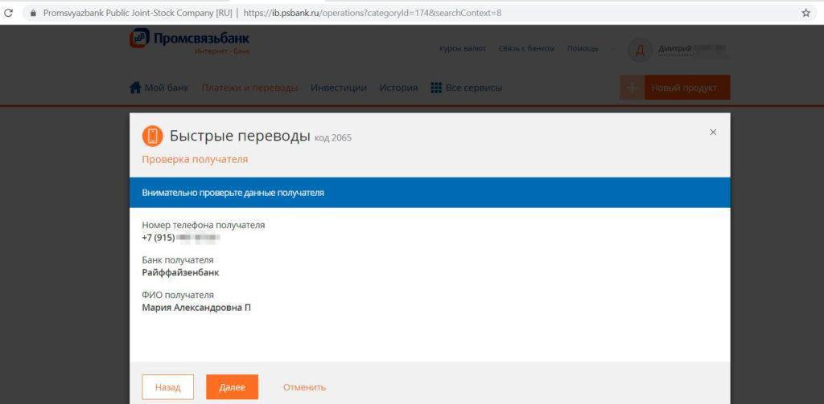Screen dimensions: 824x404
Task: Click the home icon beside Мой банк
Action: coord(135,88)
